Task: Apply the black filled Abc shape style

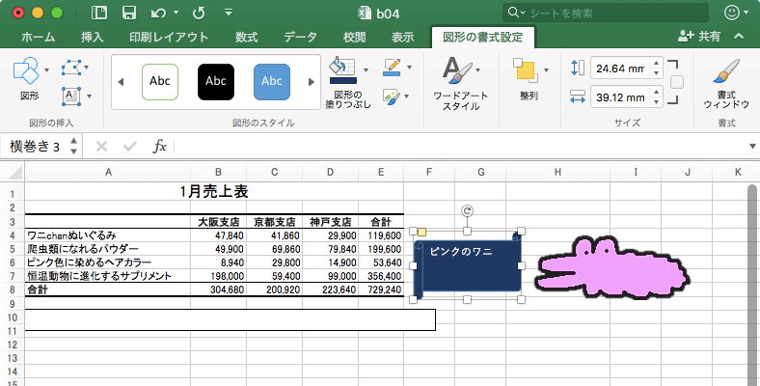Action: point(216,82)
